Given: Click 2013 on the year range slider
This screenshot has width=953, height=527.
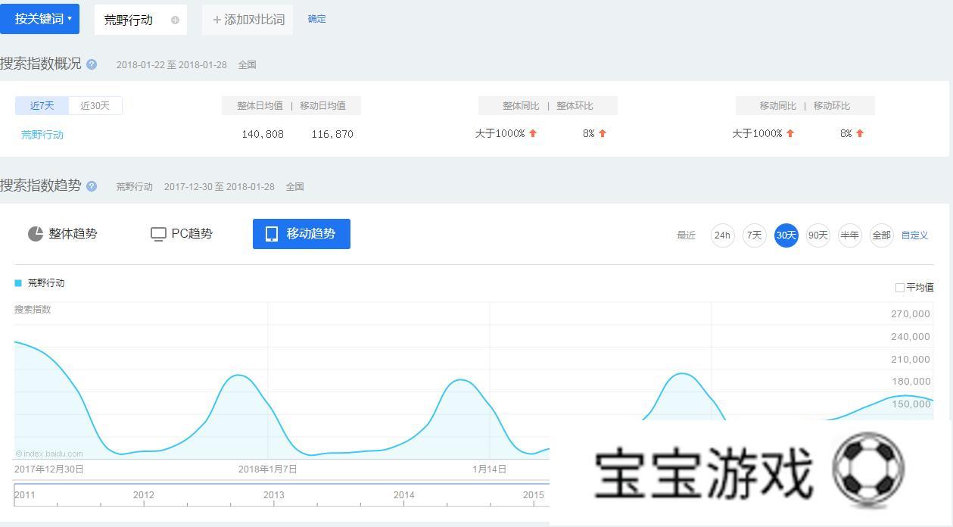Looking at the screenshot, I should pyautogui.click(x=274, y=495).
